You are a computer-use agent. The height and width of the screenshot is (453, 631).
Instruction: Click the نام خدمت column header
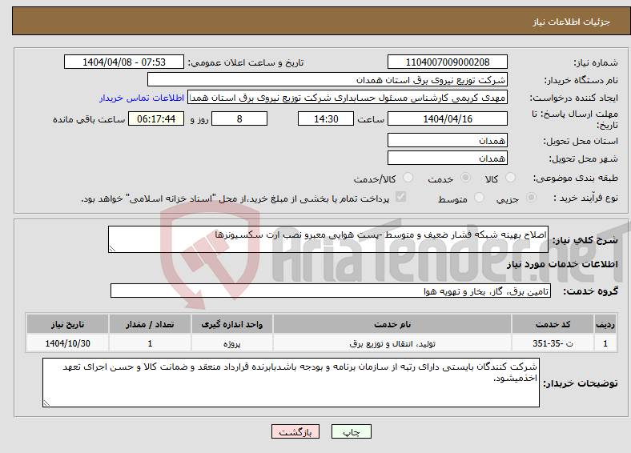click(x=392, y=324)
